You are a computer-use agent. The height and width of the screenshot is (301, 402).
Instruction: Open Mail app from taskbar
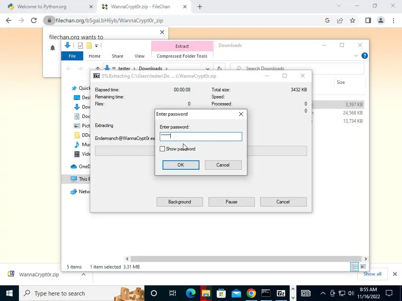click(236, 293)
